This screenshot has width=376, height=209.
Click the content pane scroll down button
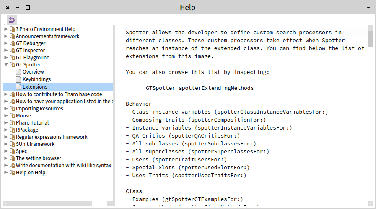coord(370,203)
